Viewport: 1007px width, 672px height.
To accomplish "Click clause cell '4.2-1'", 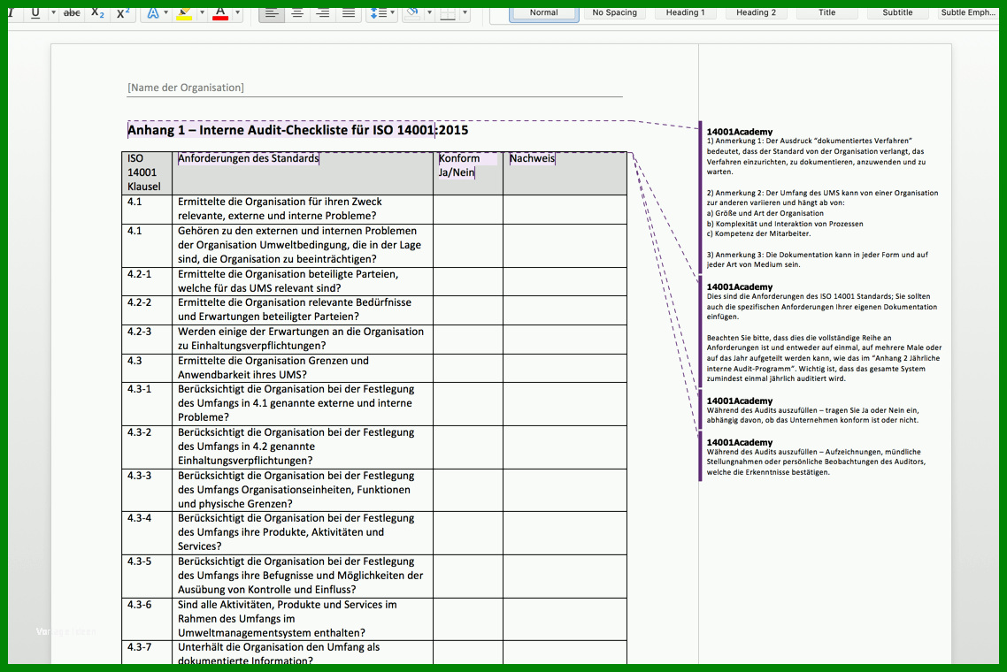I will [x=147, y=281].
